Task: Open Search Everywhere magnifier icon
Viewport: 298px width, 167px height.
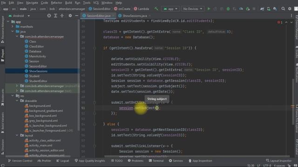Action: (x=283, y=9)
